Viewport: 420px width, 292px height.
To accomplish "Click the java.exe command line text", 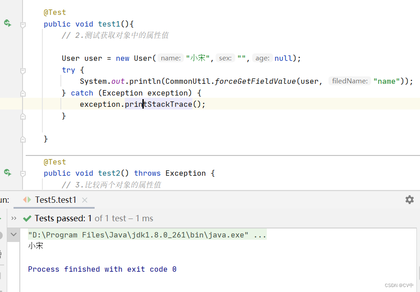I will click(x=147, y=235).
